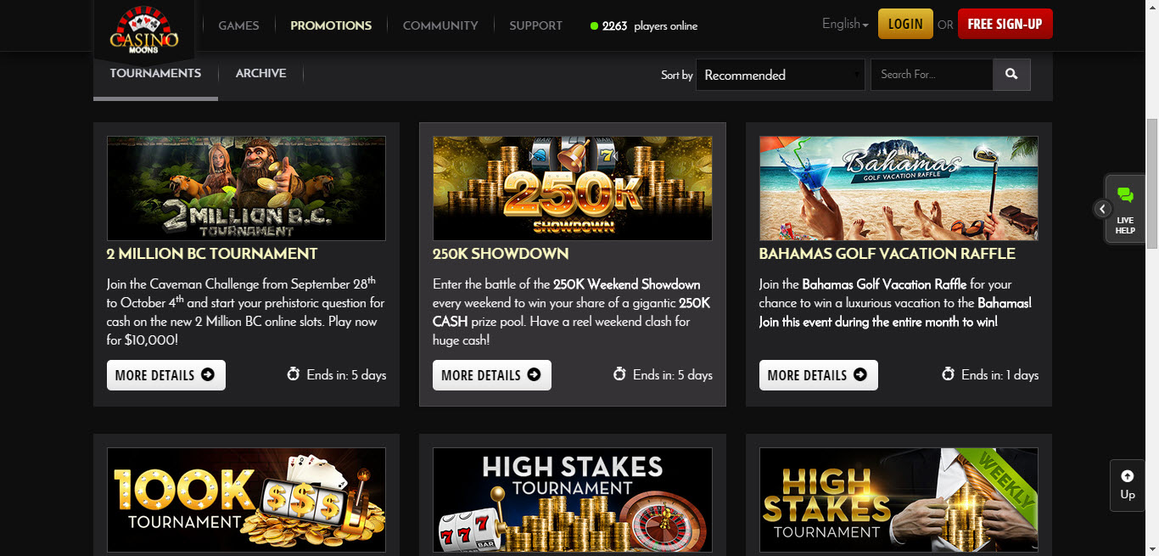Open the Promotions menu
The width and height of the screenshot is (1159, 556).
tap(331, 25)
